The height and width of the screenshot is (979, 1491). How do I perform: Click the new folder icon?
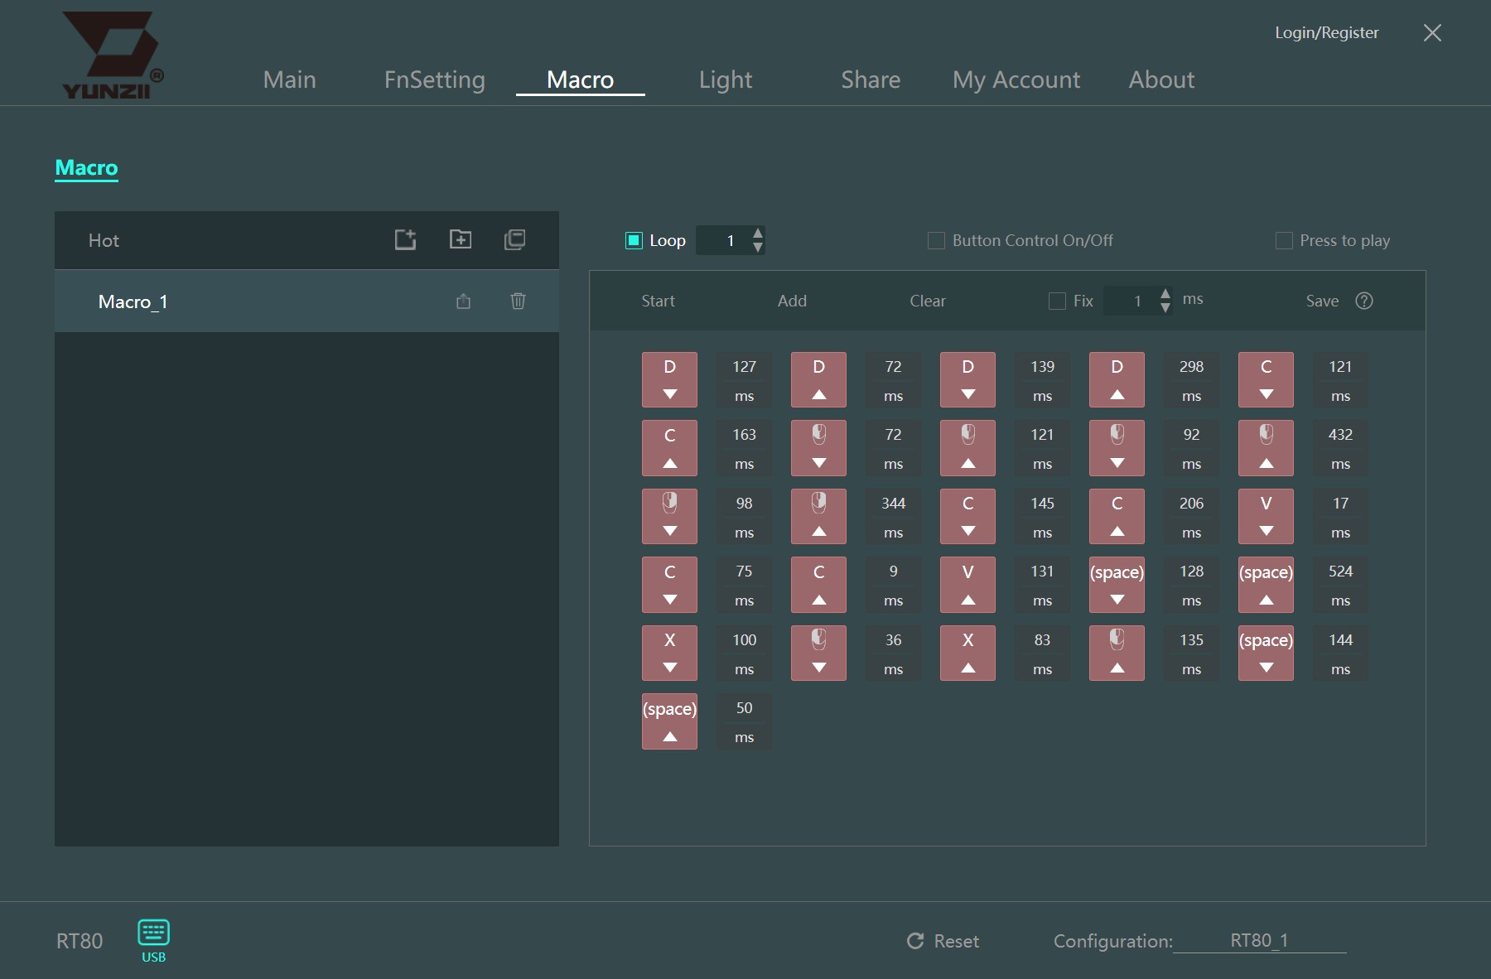pyautogui.click(x=461, y=239)
